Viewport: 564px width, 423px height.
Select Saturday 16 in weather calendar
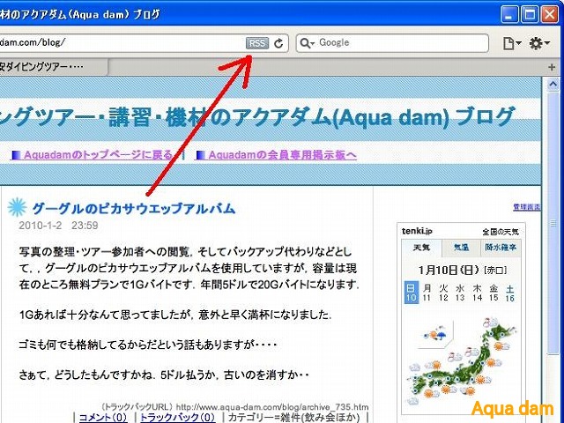[x=509, y=293]
